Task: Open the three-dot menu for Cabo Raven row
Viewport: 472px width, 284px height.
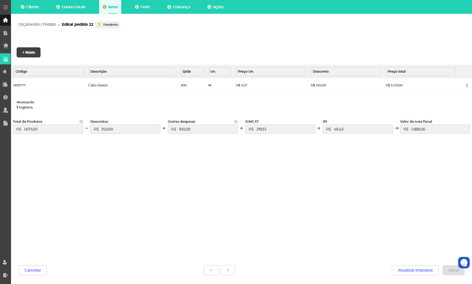Action: pos(466,85)
